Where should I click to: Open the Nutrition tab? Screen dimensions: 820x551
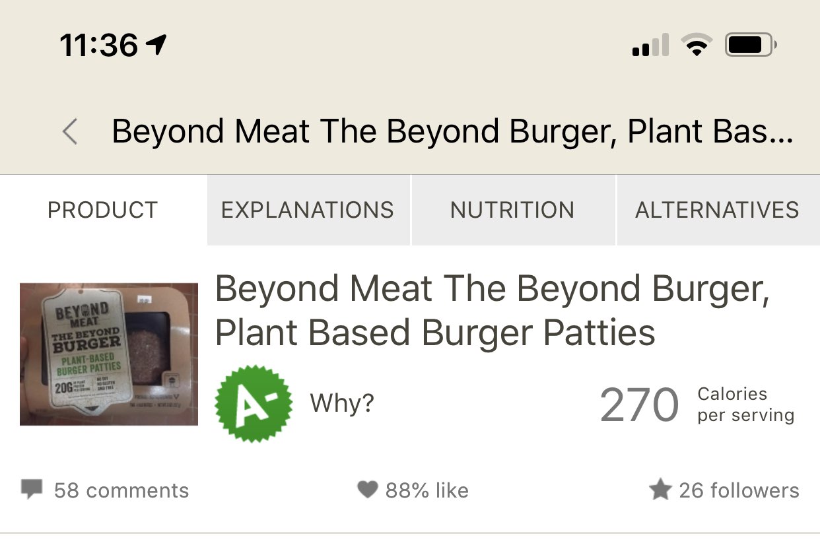point(512,210)
